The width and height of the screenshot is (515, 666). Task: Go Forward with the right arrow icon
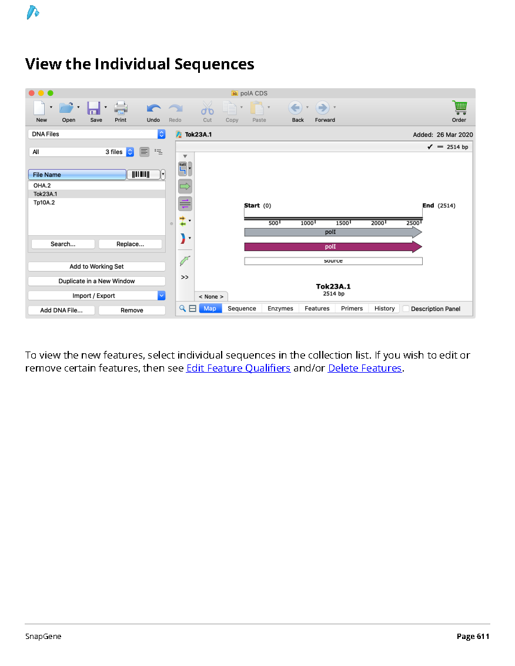point(323,108)
